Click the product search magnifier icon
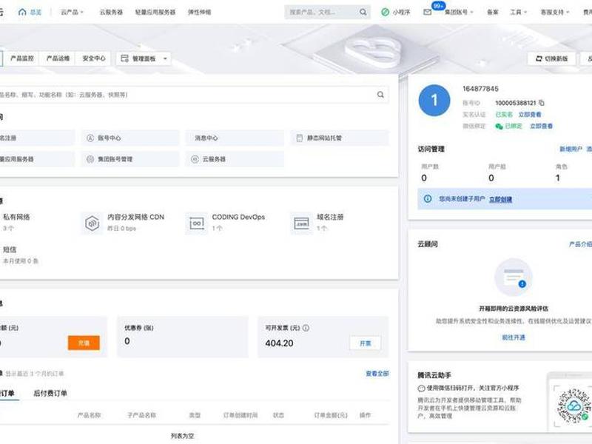Viewport: 592px width, 444px height. [380, 95]
